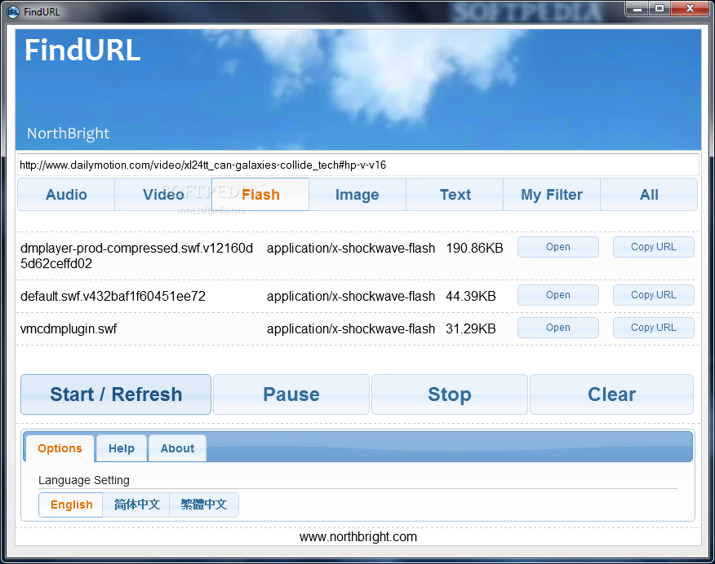Stop the URL capture
Viewport: 715px width, 564px height.
[450, 394]
